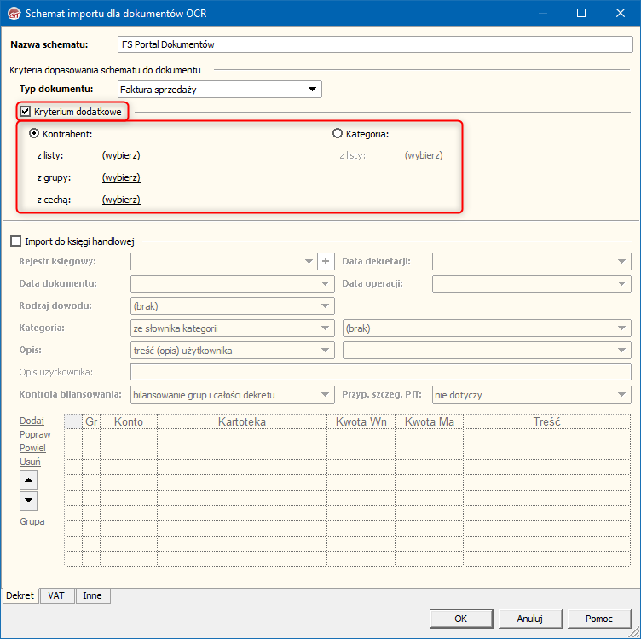Move row down with the down arrow button

[x=29, y=501]
